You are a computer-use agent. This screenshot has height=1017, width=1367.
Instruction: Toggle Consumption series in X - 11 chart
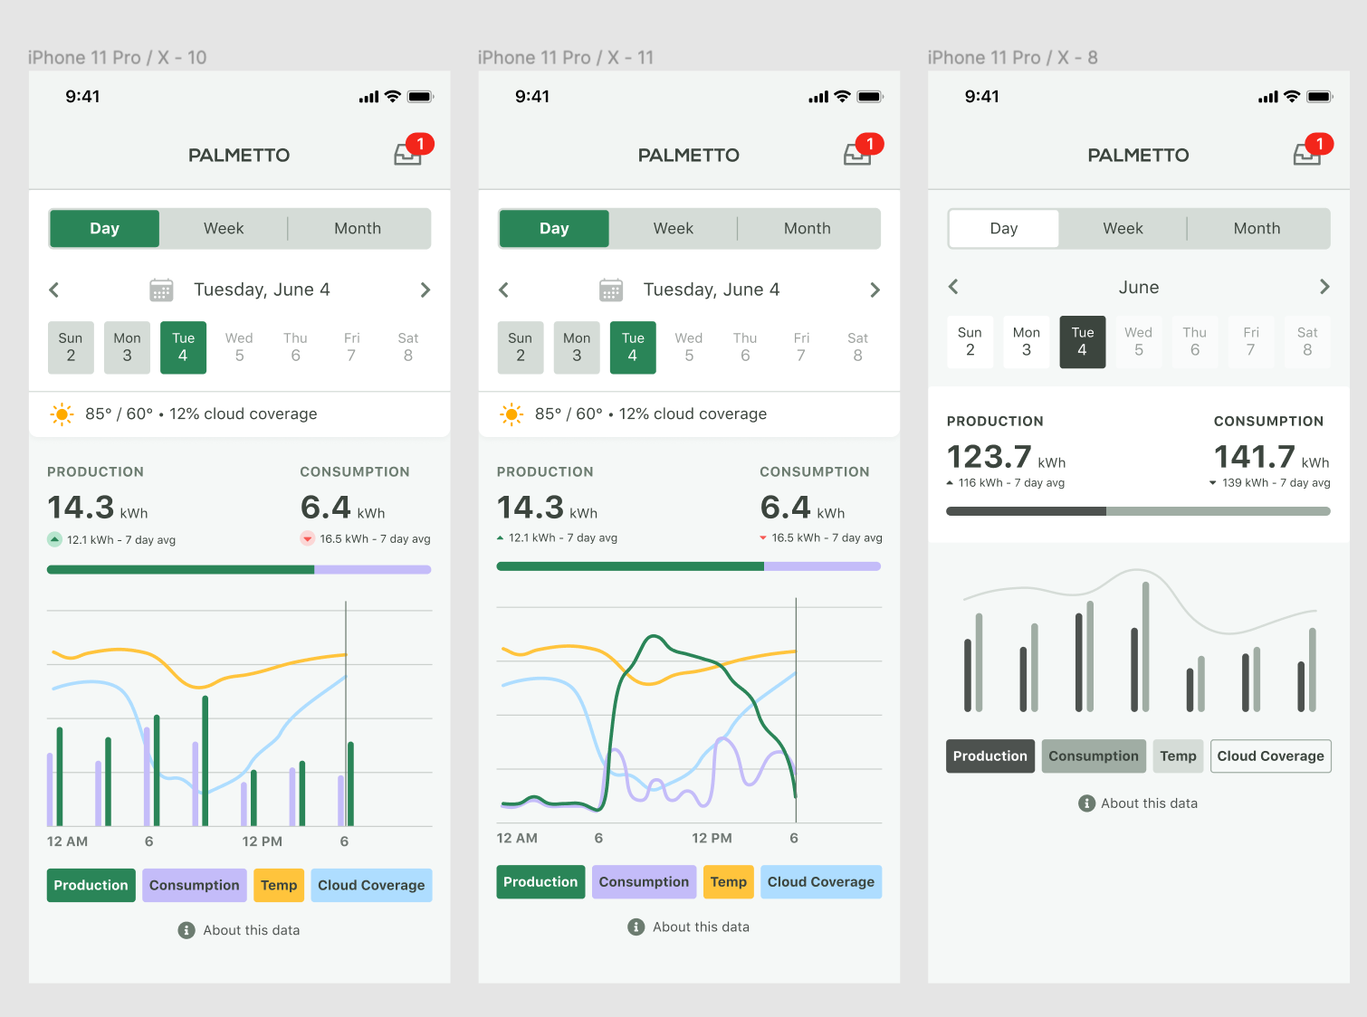645,882
